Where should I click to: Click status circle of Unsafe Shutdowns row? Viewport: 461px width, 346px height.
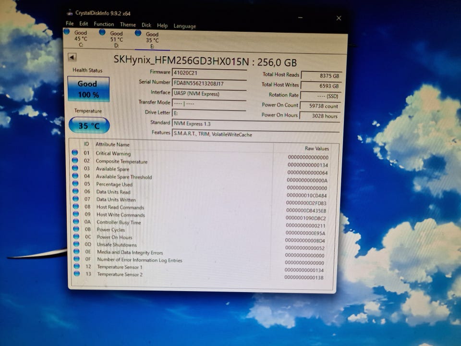point(76,244)
